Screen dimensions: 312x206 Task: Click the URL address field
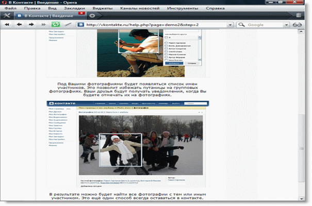[x=150, y=24]
